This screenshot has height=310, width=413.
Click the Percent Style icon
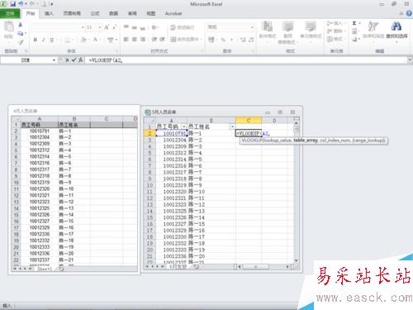tap(223, 40)
